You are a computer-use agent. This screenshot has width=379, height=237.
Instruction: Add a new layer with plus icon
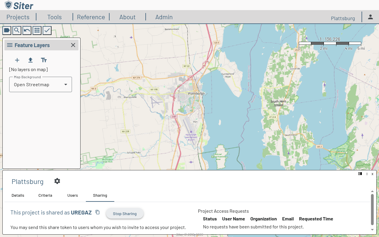[x=17, y=60]
